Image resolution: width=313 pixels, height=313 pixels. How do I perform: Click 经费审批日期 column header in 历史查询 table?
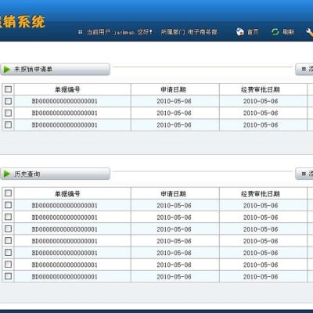pyautogui.click(x=261, y=194)
